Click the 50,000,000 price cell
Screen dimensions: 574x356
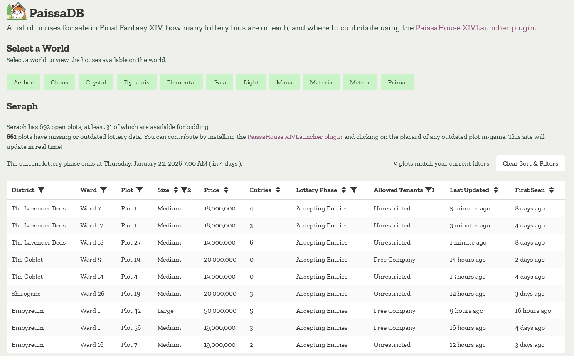tap(220, 311)
